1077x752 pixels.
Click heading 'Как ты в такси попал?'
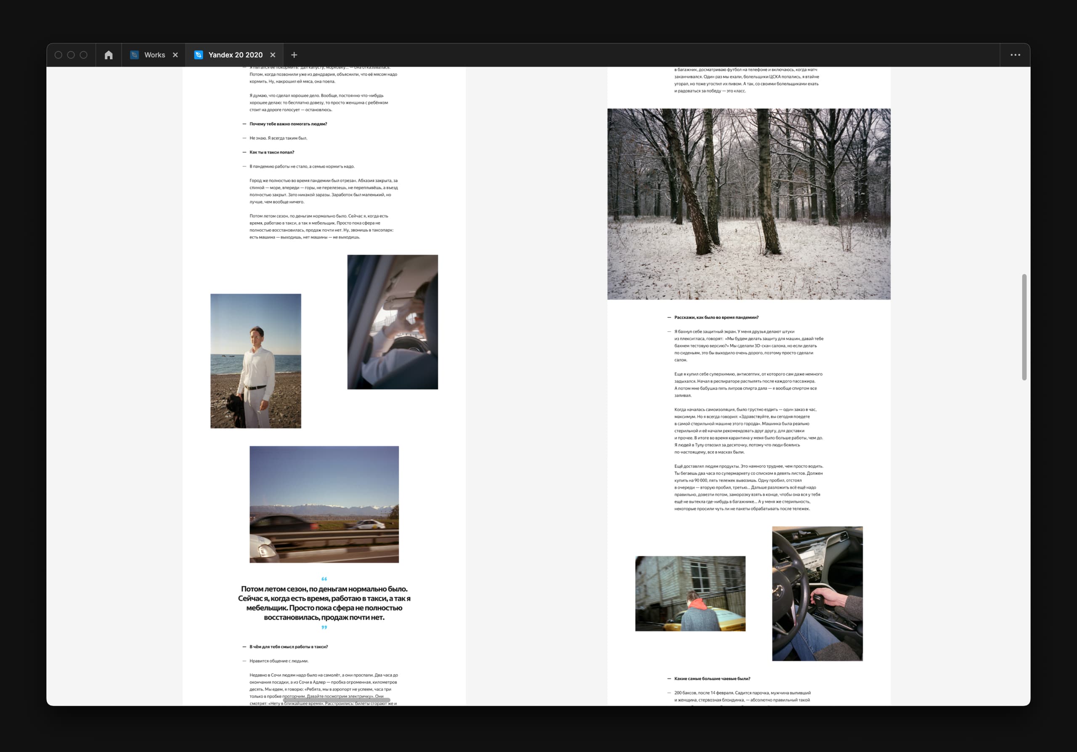pos(272,152)
